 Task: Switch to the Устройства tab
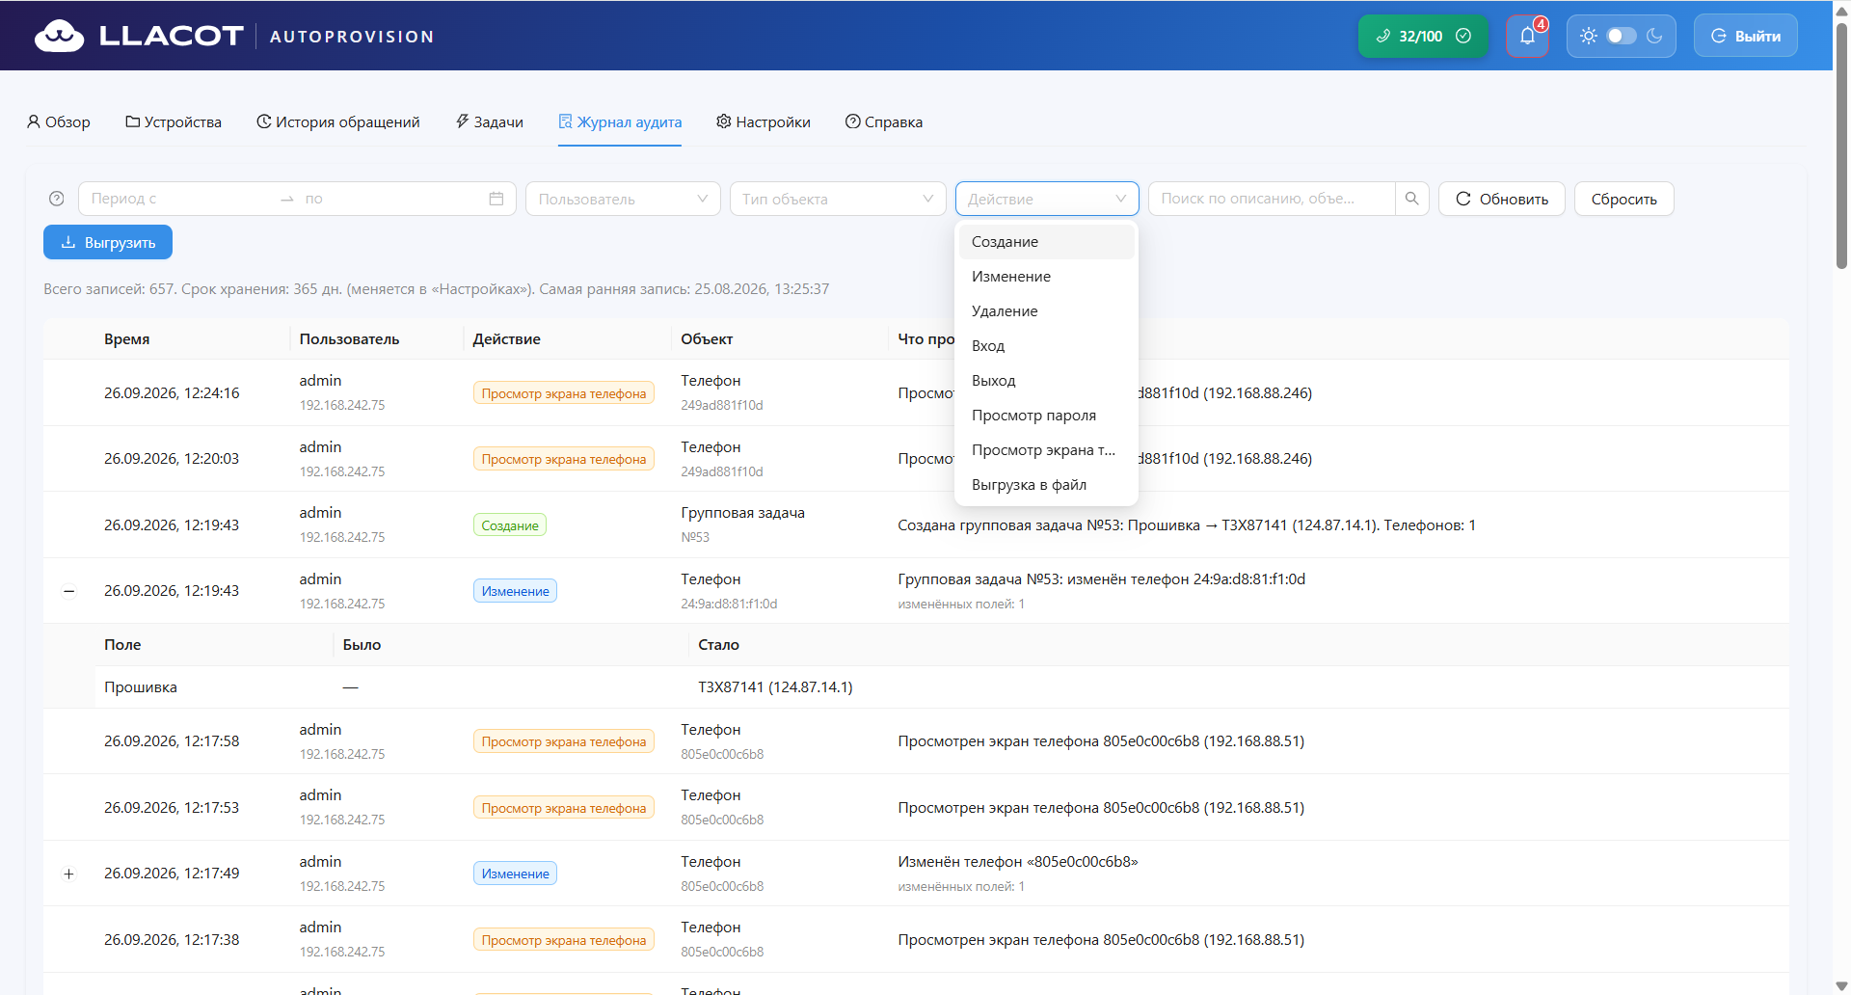(x=174, y=121)
